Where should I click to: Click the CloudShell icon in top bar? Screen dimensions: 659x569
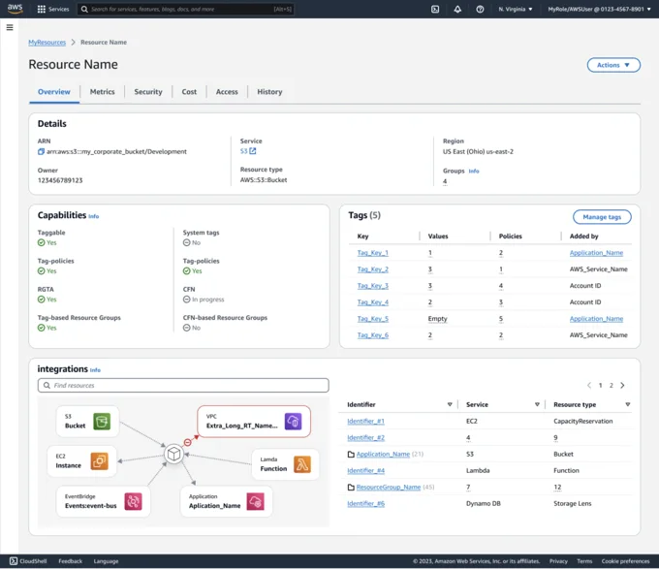(x=435, y=9)
